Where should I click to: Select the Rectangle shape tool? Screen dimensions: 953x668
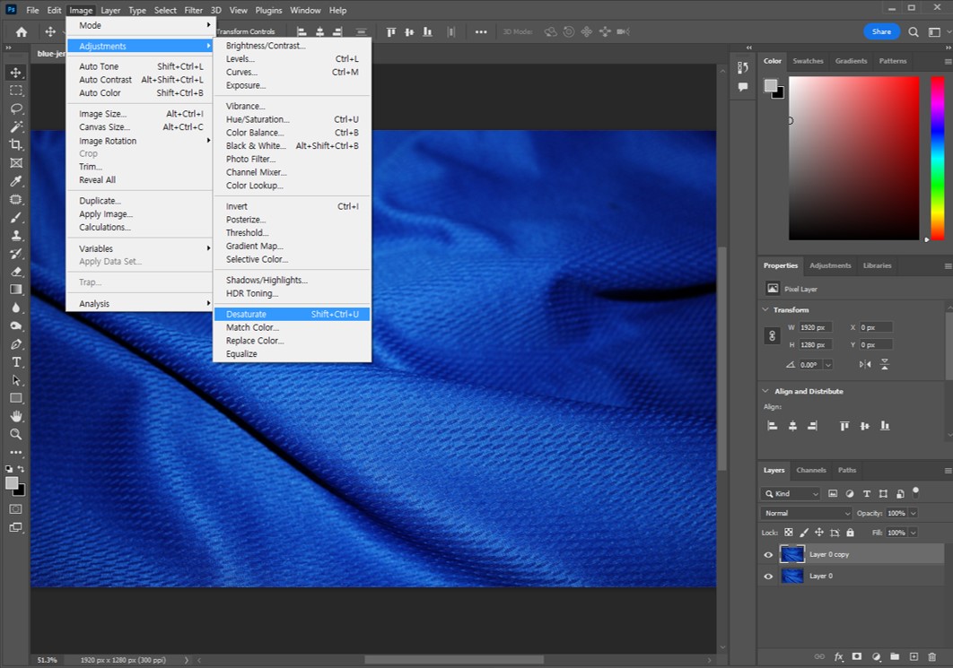tap(16, 398)
